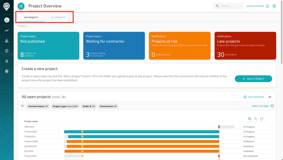Click Notifications text in header
283x160 pixels.
[255, 6]
